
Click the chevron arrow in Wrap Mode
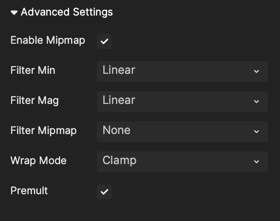pyautogui.click(x=257, y=162)
